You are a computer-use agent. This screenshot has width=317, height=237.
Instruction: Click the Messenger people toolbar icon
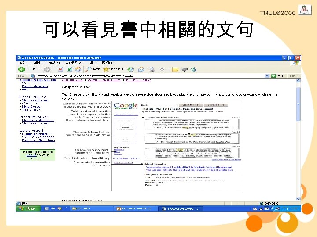[193, 69]
